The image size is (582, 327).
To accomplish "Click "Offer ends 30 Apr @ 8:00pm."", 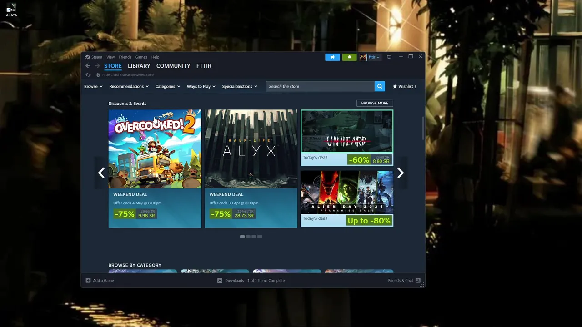I will pos(234,203).
